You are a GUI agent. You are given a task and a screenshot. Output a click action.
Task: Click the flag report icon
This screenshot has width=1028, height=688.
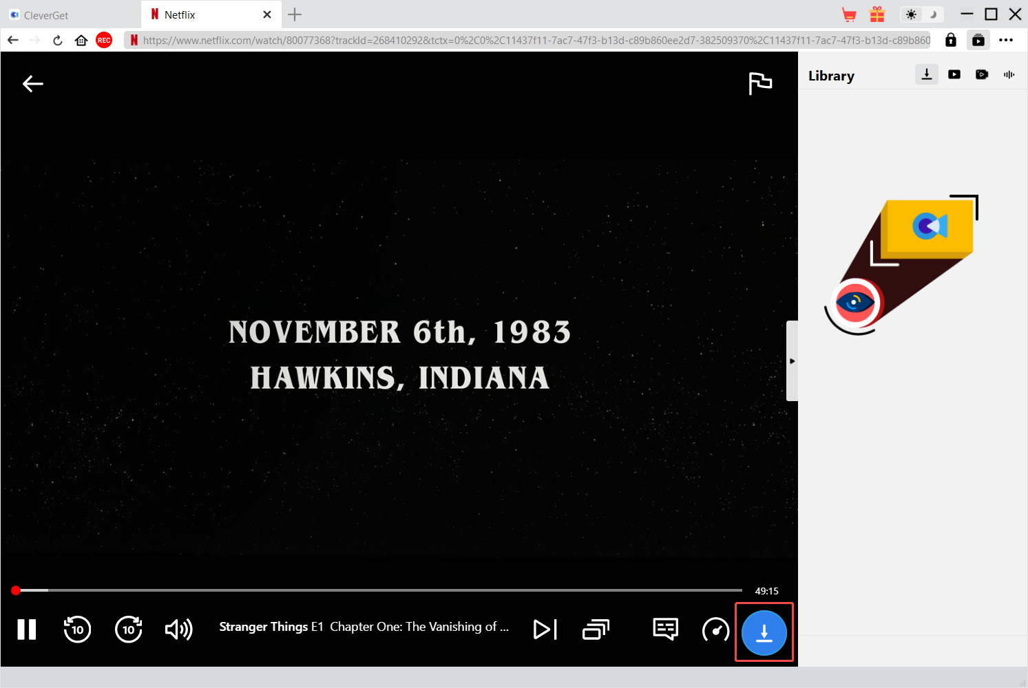click(760, 83)
